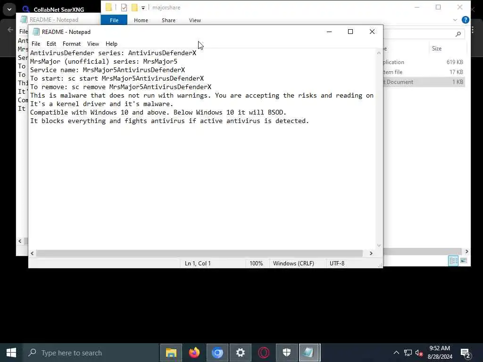This screenshot has width=483, height=362.
Task: Click the 'To start: sc start' line
Action: [x=117, y=79]
